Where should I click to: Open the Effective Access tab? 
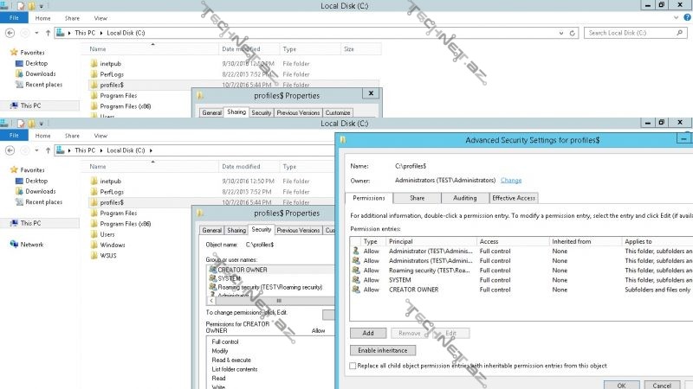tap(514, 198)
